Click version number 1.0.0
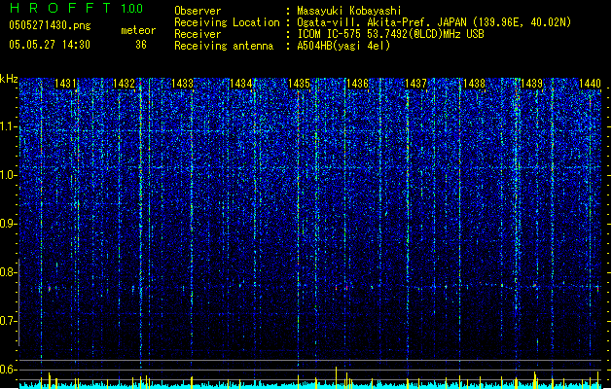 click(132, 9)
